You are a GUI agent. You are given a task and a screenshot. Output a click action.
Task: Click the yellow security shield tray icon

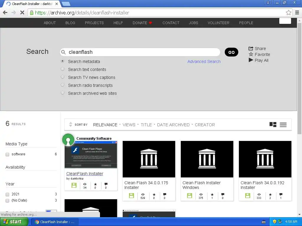click(275, 222)
